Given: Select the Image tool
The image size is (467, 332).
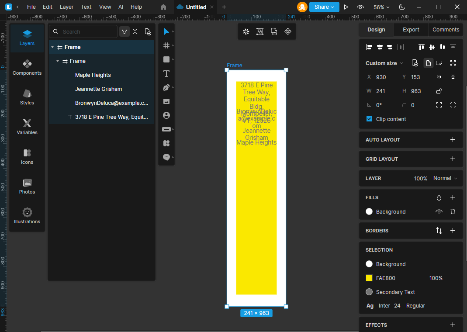Looking at the screenshot, I should pos(166,101).
